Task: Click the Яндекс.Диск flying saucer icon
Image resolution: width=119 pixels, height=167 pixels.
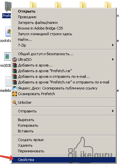Action: click(15, 88)
